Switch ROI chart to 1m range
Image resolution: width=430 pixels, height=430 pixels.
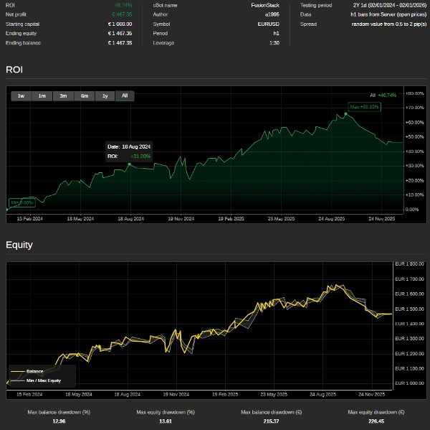tap(42, 95)
